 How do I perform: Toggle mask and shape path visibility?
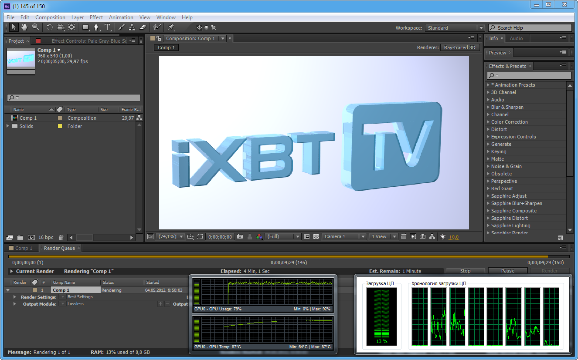(200, 237)
